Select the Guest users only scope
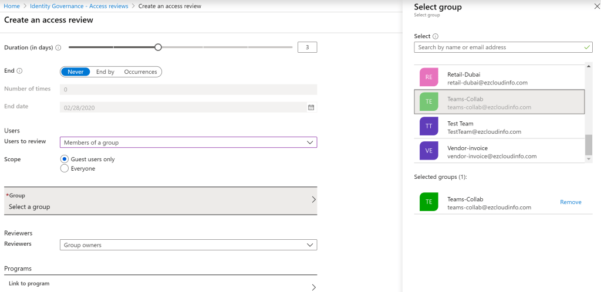601x292 pixels. (x=65, y=159)
